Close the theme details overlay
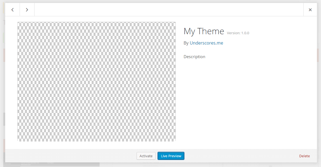Viewport: 321px width, 167px height. pos(310,10)
